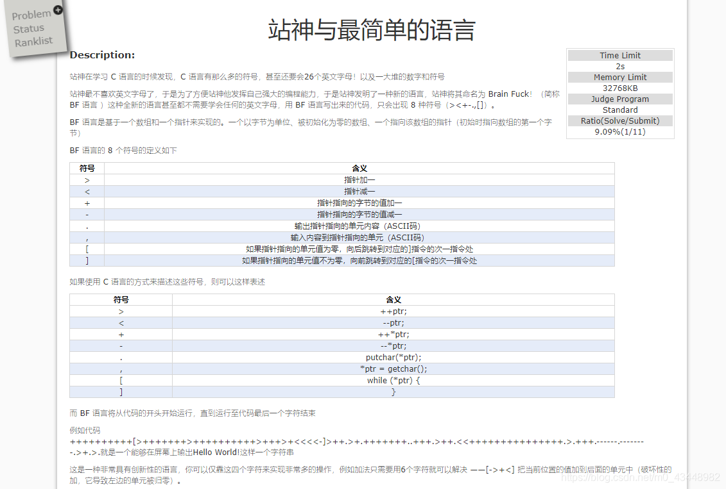
Task: Select the 9.09%(1/11) ratio value
Action: pos(620,132)
